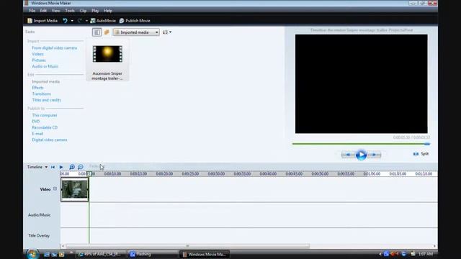Click the Split clip button

point(421,154)
